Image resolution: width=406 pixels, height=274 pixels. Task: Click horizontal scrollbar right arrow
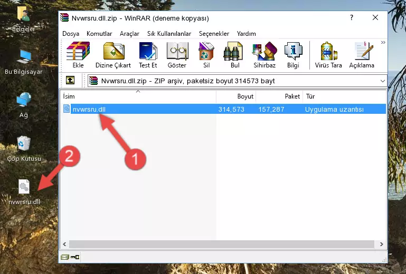point(381,244)
